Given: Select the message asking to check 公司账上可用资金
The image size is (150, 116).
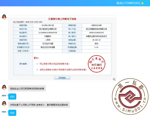Looking at the screenshot, I should (x=39, y=105).
